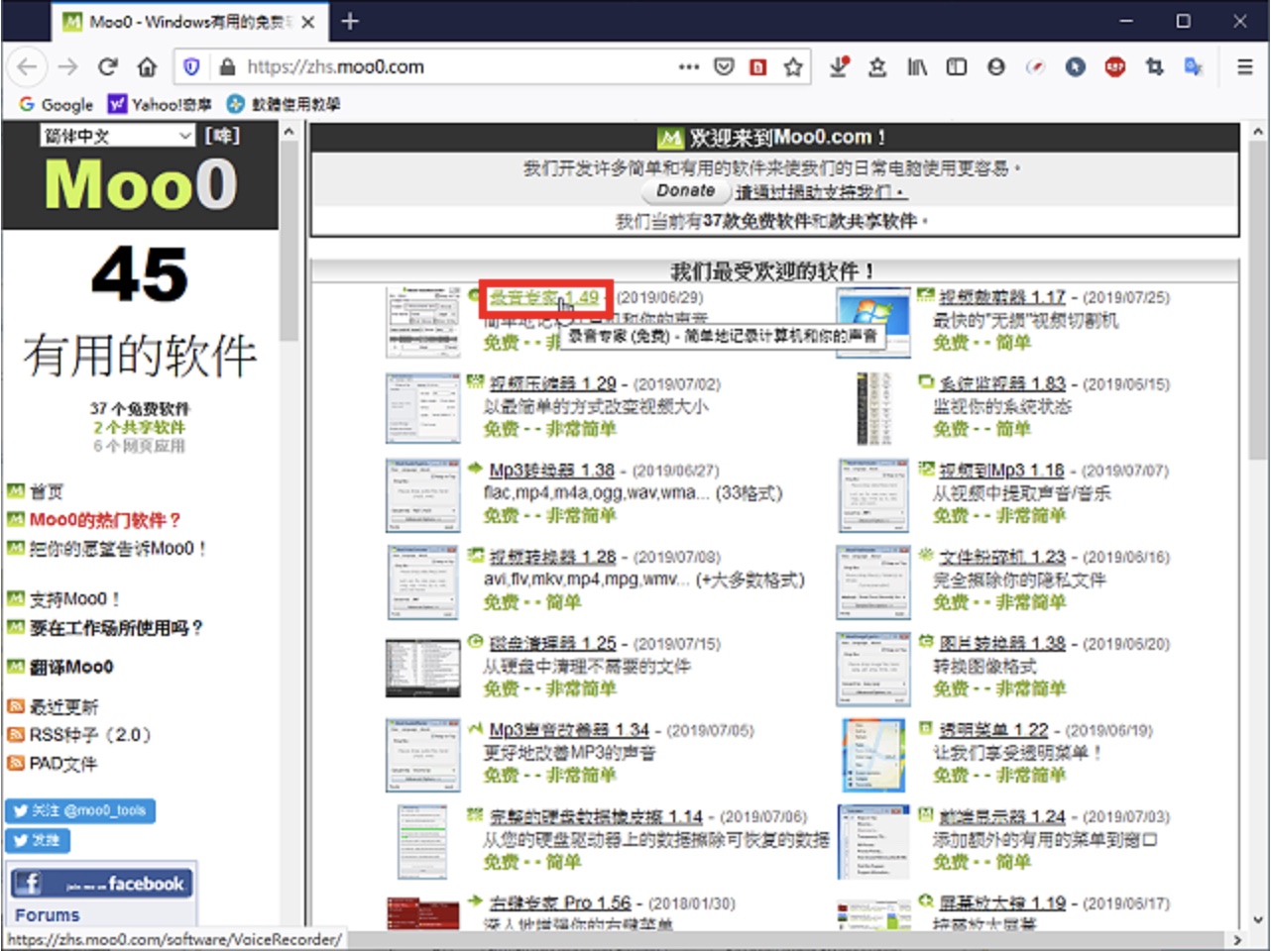Click the red ABP extension icon
Image resolution: width=1271 pixels, height=951 pixels.
(x=1115, y=66)
